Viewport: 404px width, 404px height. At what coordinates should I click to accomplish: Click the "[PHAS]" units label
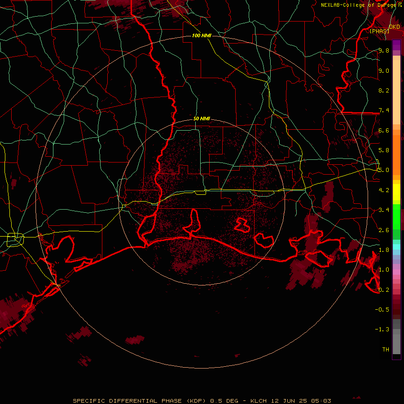[x=379, y=31]
